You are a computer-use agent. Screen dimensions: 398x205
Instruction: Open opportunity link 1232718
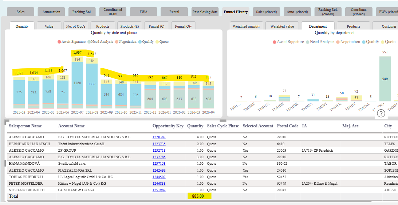click(159, 151)
